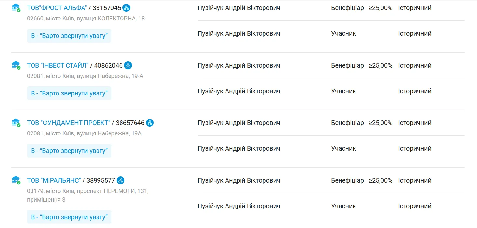Click the Учасник role in the ІНВЕСТ СТАЙЛ row
The image size is (477, 228).
coord(343,91)
